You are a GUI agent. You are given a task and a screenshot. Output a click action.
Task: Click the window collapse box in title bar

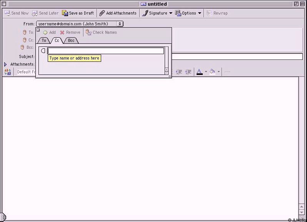point(302,4)
